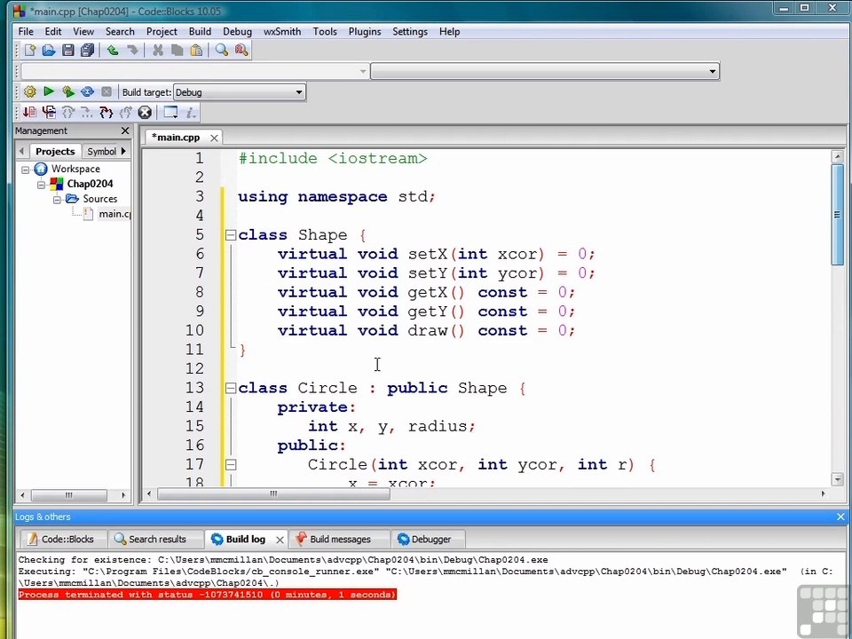The width and height of the screenshot is (852, 639).
Task: Create a new file with toolbar icon
Action: 30,51
